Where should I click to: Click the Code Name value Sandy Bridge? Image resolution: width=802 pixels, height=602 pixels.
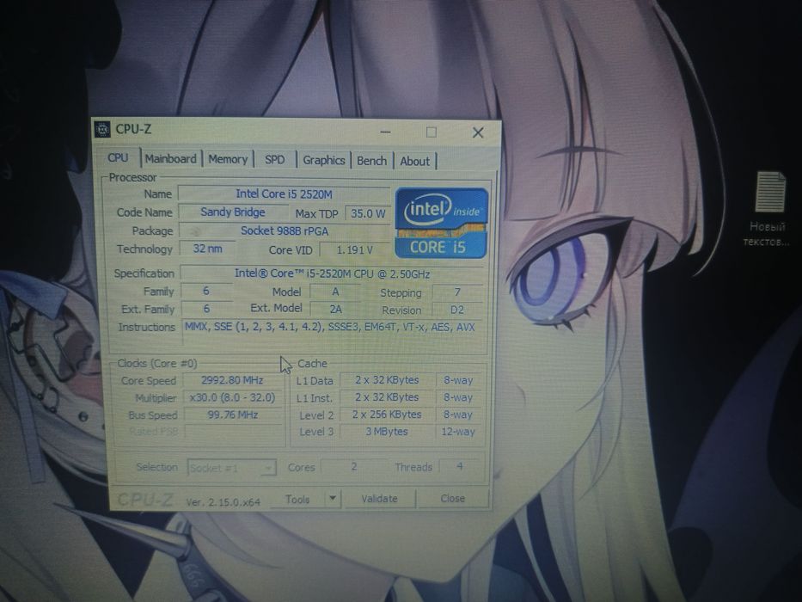click(233, 212)
